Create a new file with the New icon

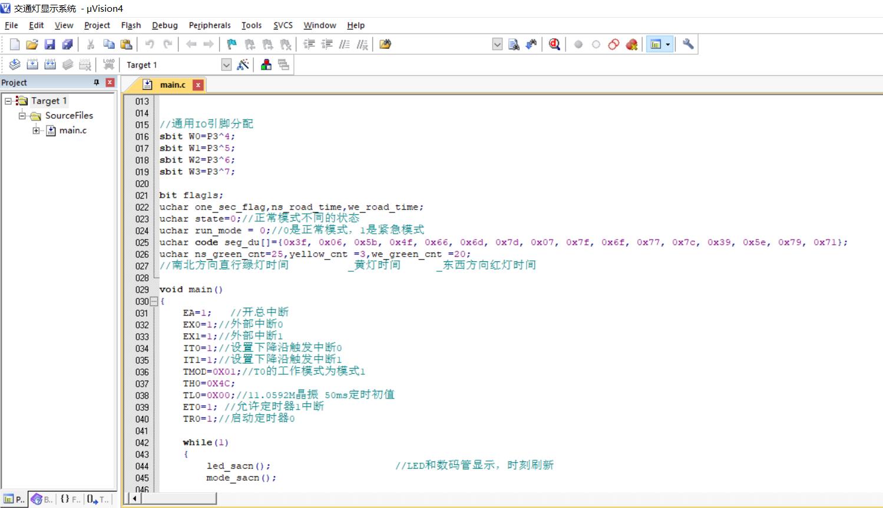[x=15, y=44]
